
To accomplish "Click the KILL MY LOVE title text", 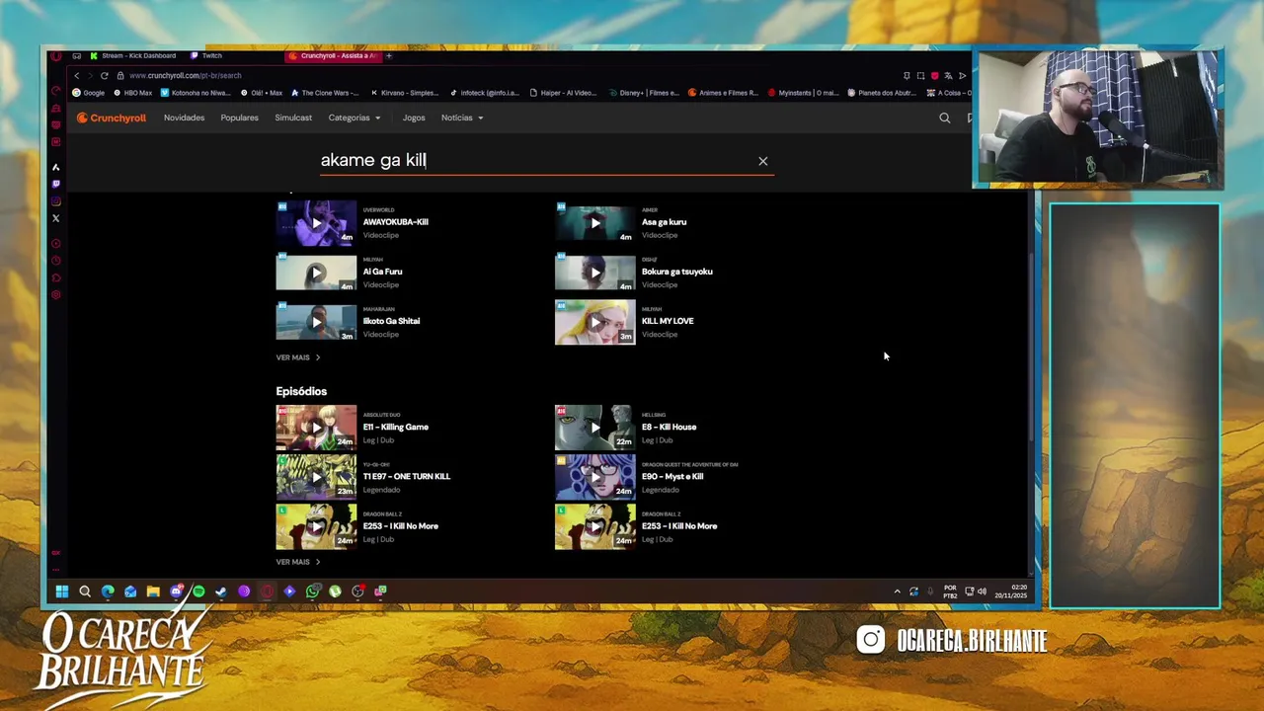I will 668,321.
